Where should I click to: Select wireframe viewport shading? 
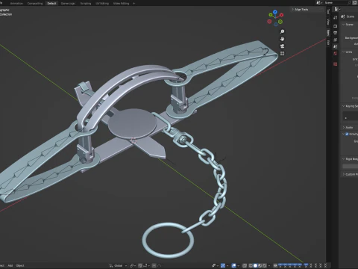(251, 265)
